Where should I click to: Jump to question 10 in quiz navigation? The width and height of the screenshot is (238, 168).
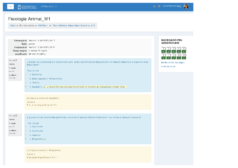click(x=184, y=57)
